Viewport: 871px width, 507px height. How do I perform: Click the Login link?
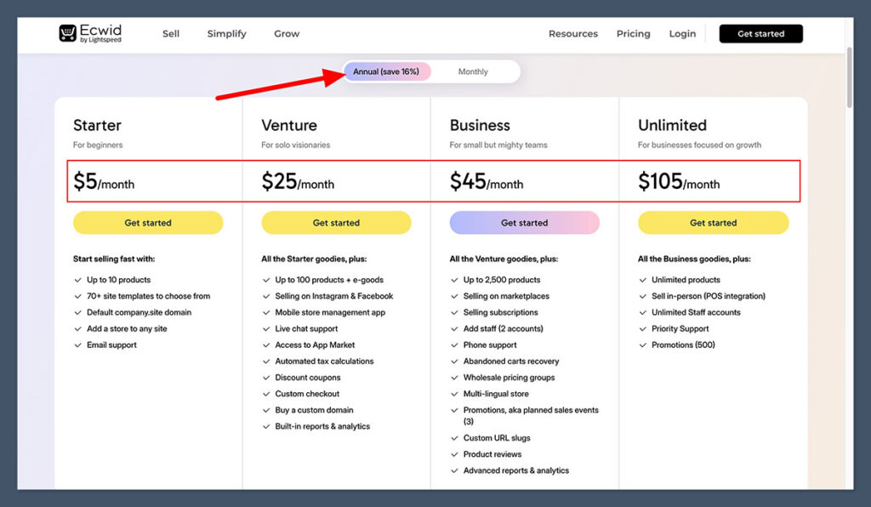pos(682,34)
